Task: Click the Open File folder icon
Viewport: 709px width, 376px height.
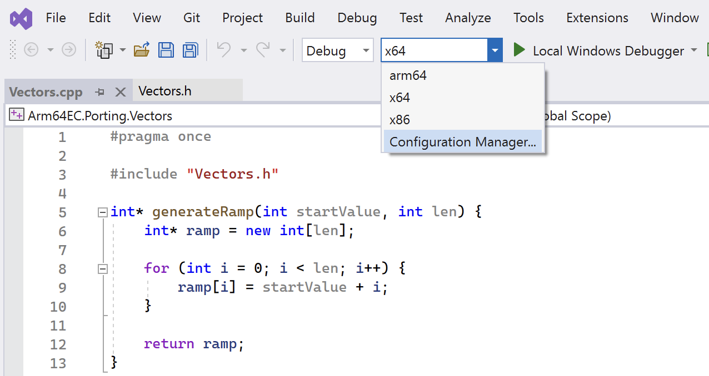Action: click(x=142, y=50)
